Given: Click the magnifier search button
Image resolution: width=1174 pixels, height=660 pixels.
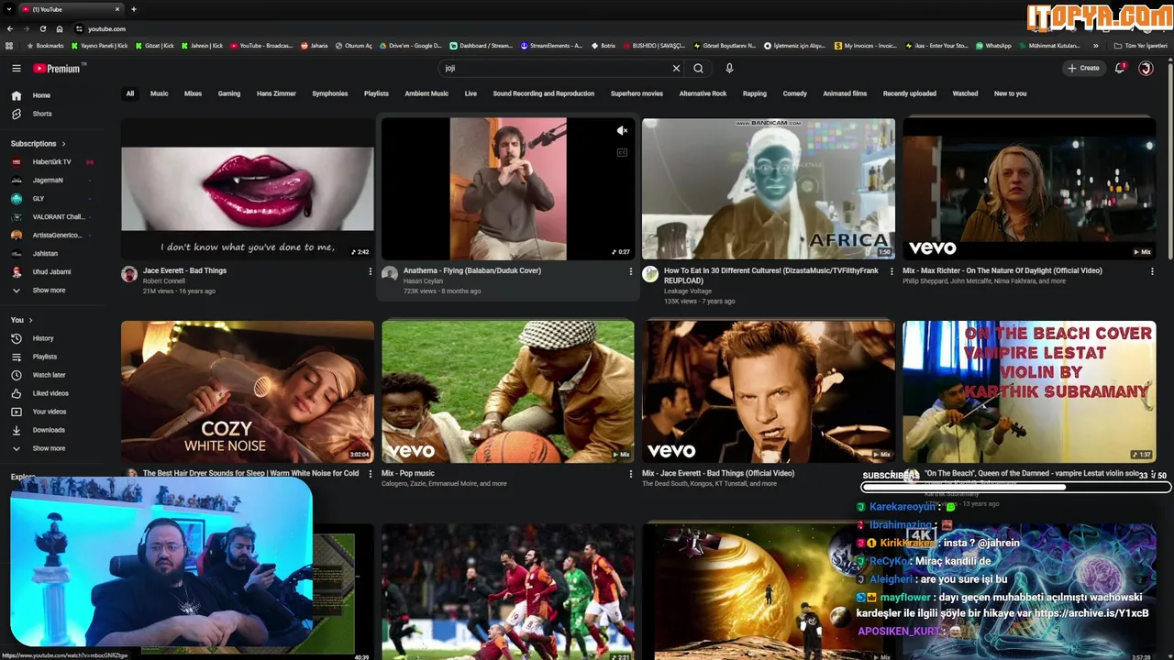Looking at the screenshot, I should coord(698,68).
